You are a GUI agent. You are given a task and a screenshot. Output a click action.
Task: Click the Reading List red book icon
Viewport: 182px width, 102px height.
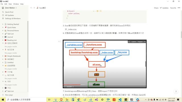(x=6, y=40)
